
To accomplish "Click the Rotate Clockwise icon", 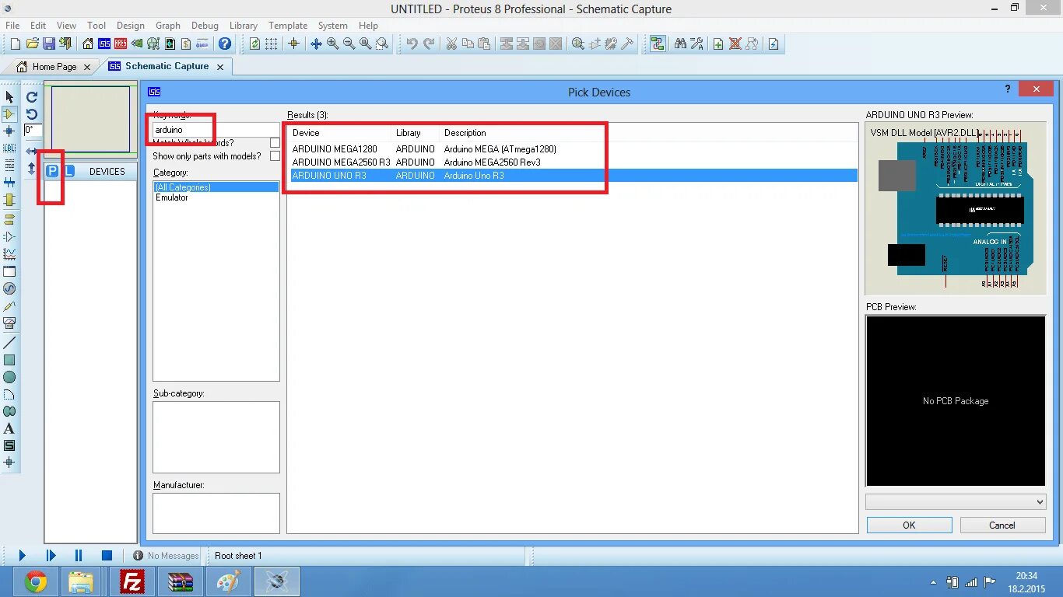I will [32, 97].
